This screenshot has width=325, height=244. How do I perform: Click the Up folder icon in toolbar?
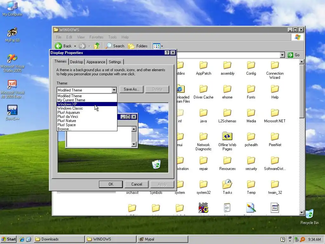97,46
